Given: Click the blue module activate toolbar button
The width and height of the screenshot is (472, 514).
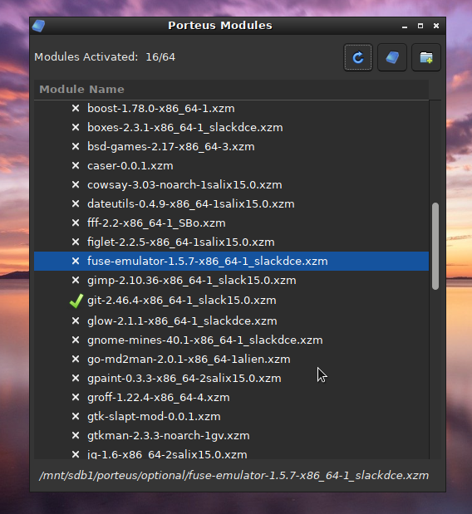Looking at the screenshot, I should point(392,57).
